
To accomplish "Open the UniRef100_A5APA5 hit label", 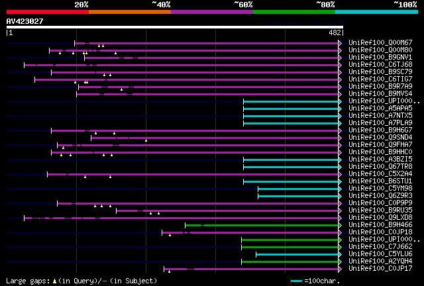I will [x=380, y=109].
